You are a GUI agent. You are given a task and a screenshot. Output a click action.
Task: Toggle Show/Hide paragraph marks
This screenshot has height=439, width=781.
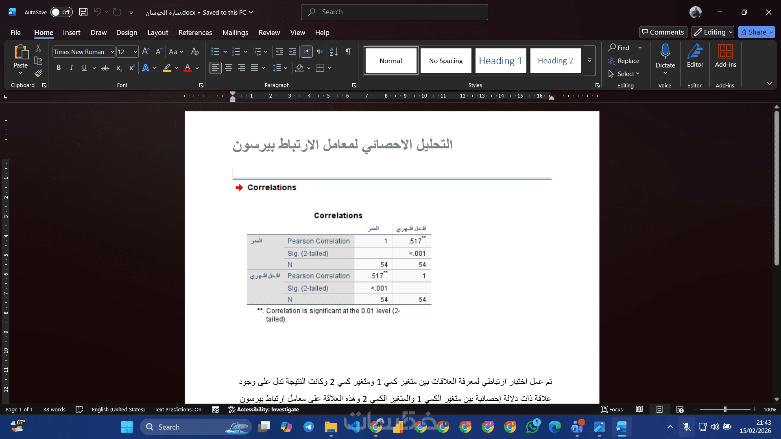pos(348,52)
